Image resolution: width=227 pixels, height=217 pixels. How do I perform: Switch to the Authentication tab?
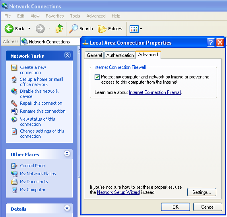[x=120, y=55]
